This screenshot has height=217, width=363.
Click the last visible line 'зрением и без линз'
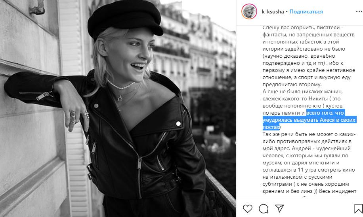point(309,191)
